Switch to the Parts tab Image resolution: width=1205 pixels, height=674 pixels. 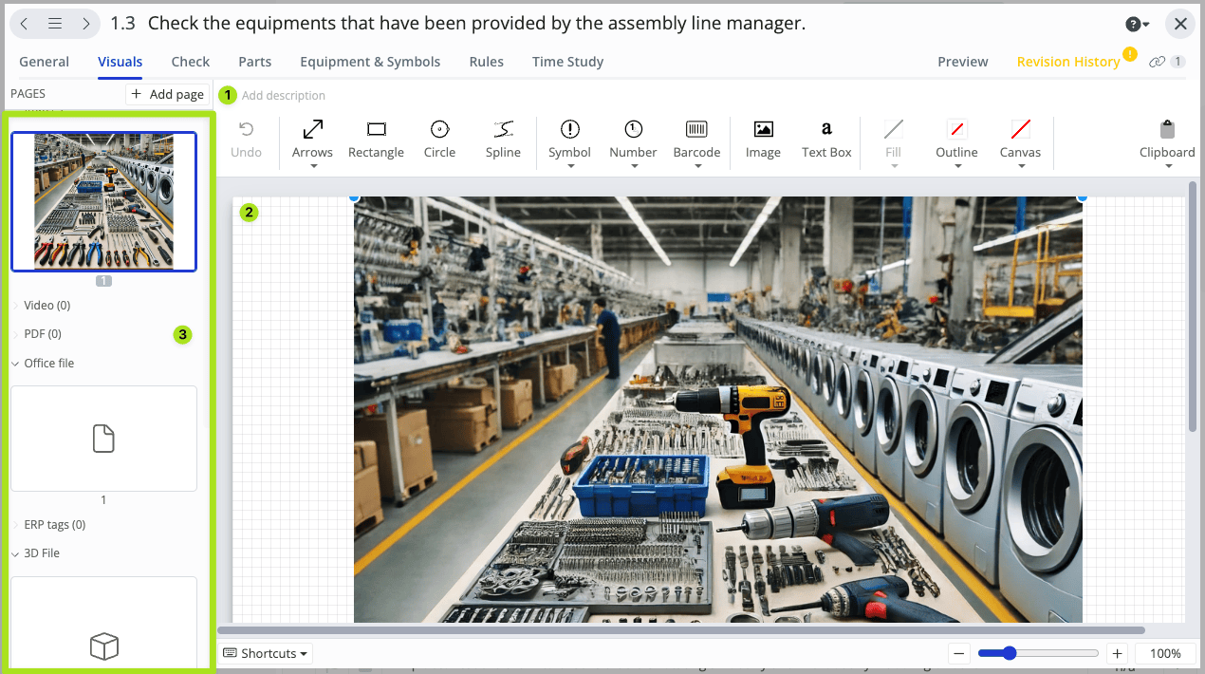(254, 62)
